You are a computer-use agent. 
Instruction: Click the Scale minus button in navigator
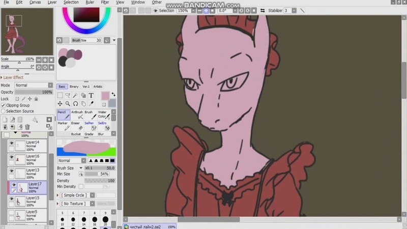[x=39, y=60]
